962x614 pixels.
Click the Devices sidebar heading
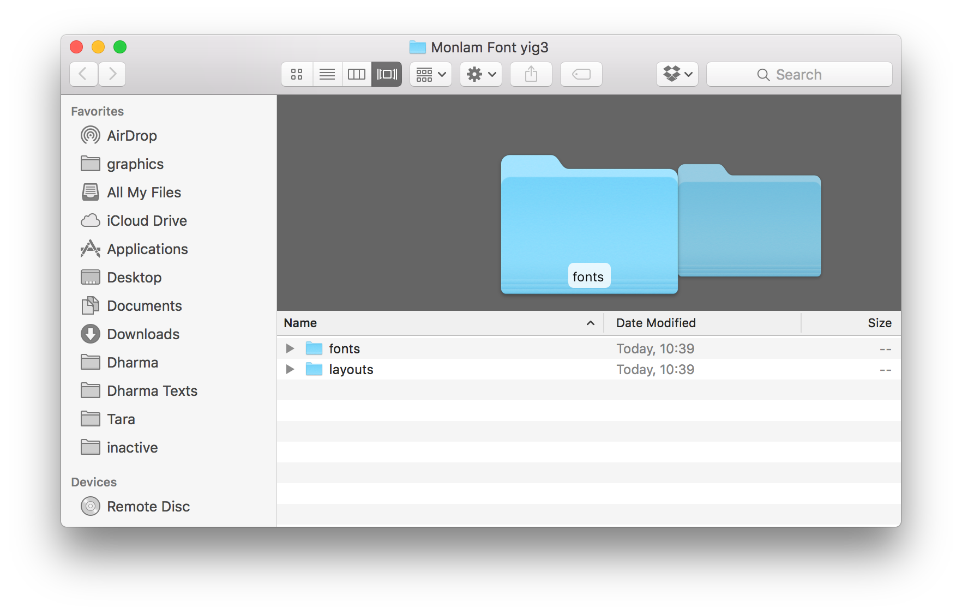94,482
